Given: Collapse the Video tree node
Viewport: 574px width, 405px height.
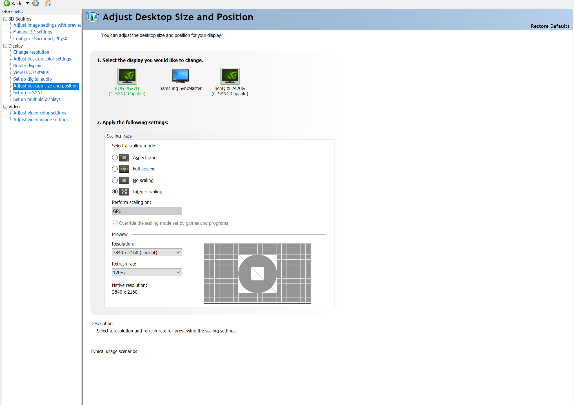Looking at the screenshot, I should [5, 107].
